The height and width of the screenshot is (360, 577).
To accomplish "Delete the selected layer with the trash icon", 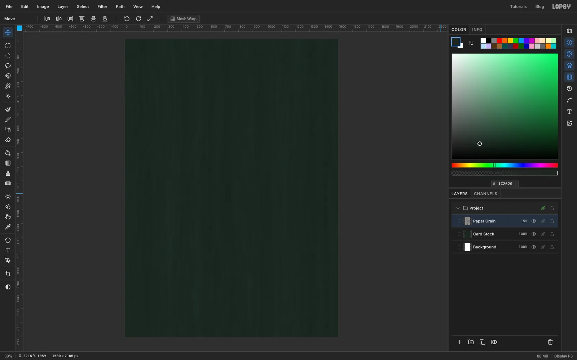I will click(x=550, y=342).
